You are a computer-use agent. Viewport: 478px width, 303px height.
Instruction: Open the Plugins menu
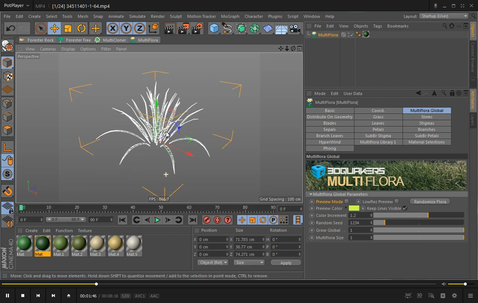(275, 16)
